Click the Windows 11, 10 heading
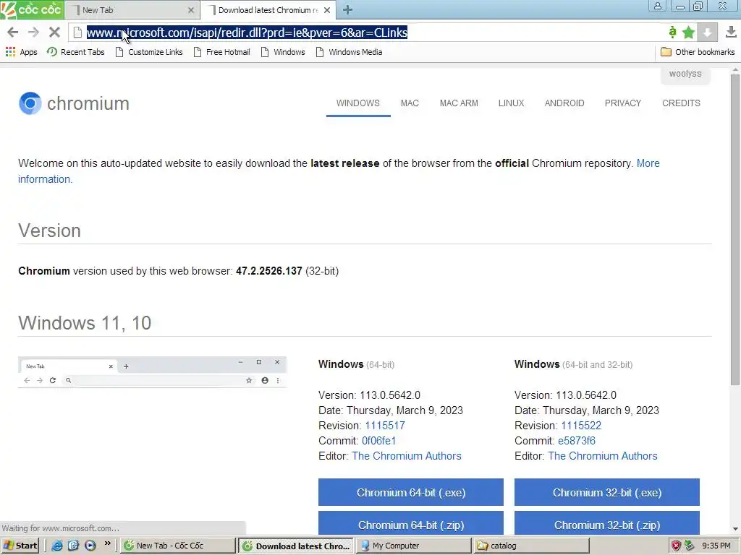The width and height of the screenshot is (741, 555). point(85,323)
